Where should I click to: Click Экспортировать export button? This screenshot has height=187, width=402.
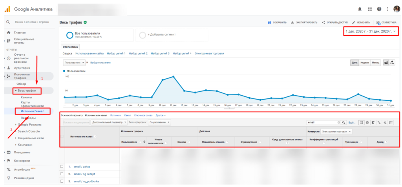(304, 23)
